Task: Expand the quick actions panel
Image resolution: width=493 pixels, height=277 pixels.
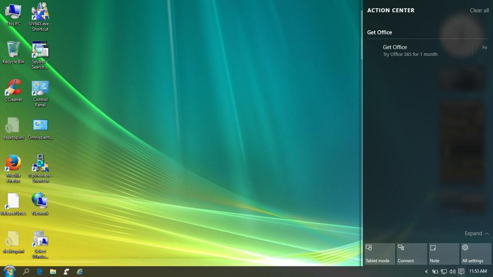Action: point(477,233)
